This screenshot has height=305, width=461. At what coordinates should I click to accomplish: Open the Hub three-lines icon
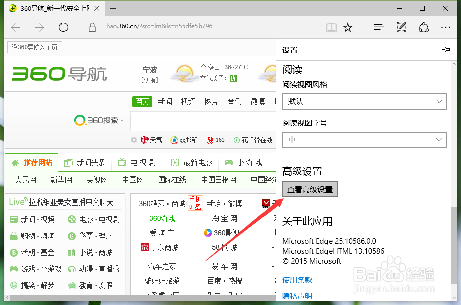[379, 27]
